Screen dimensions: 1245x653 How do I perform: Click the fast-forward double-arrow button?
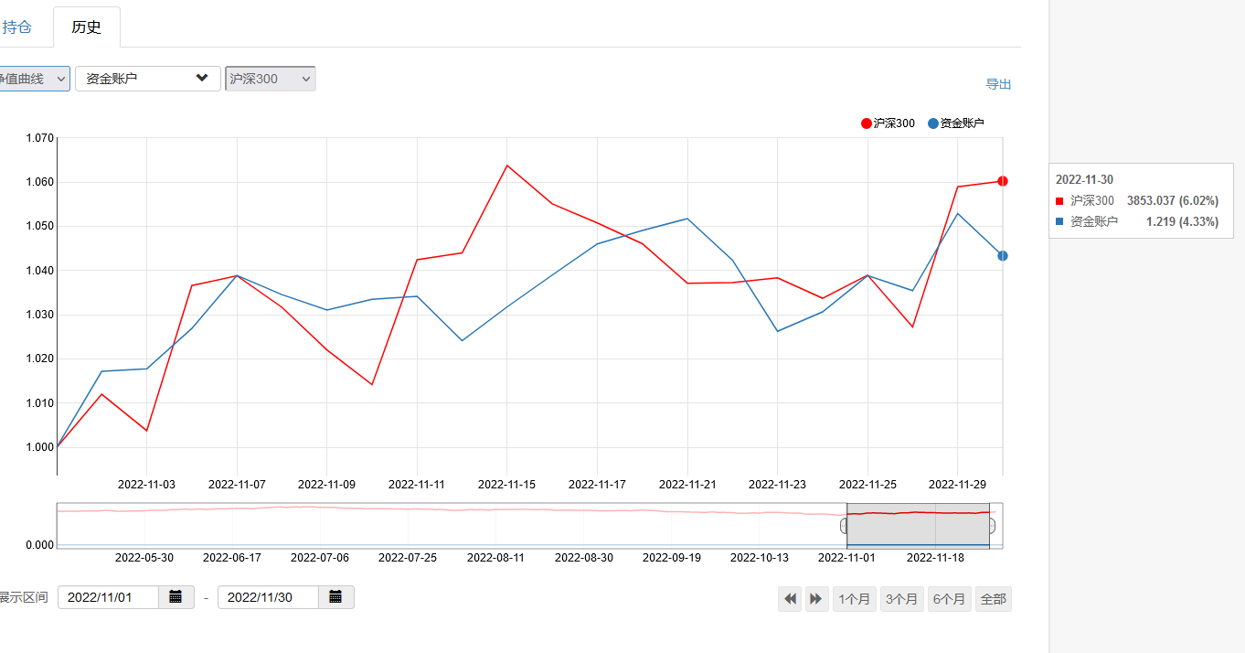[x=816, y=599]
